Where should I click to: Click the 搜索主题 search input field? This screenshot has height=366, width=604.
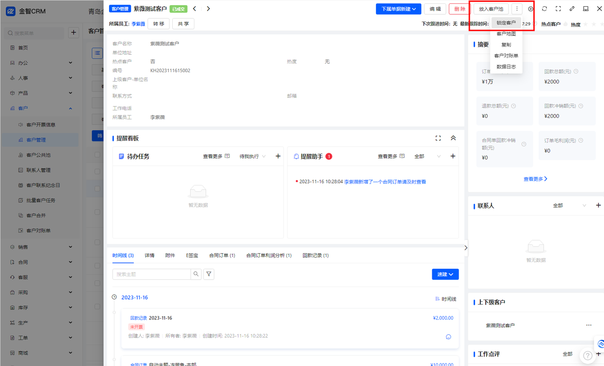(151, 274)
